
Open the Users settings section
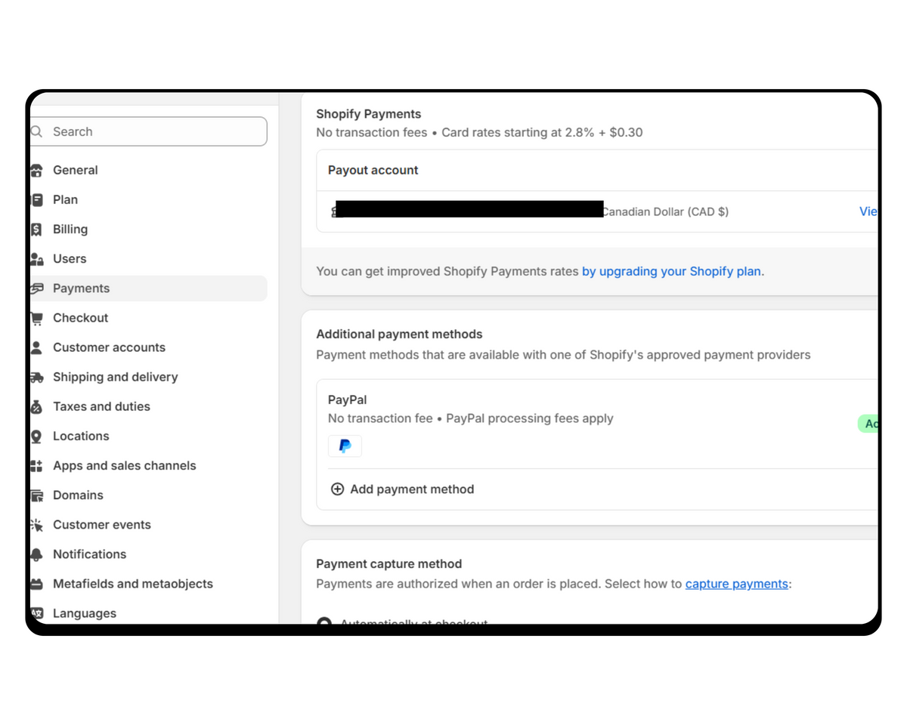point(70,259)
